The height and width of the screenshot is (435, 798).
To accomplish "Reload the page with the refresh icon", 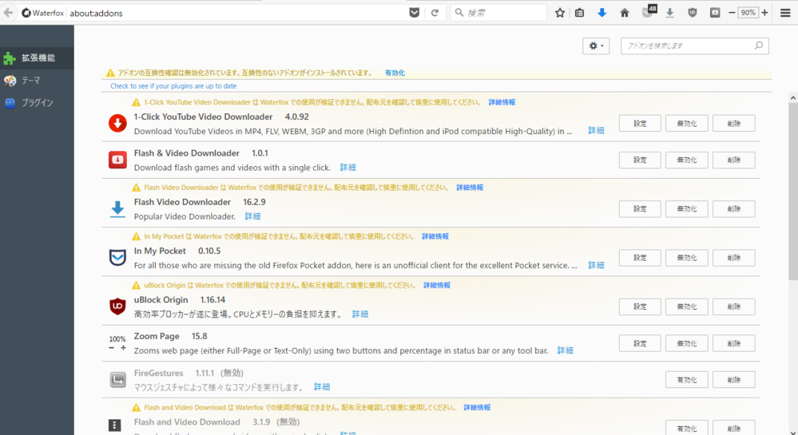I will click(x=435, y=13).
